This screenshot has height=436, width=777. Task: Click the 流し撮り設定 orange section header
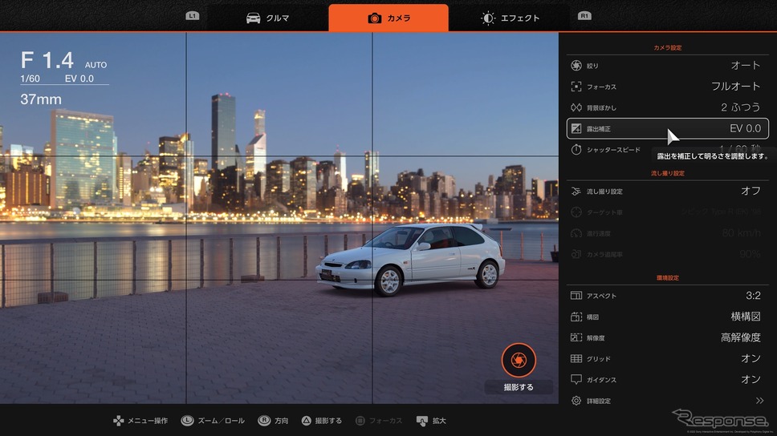[x=668, y=173]
